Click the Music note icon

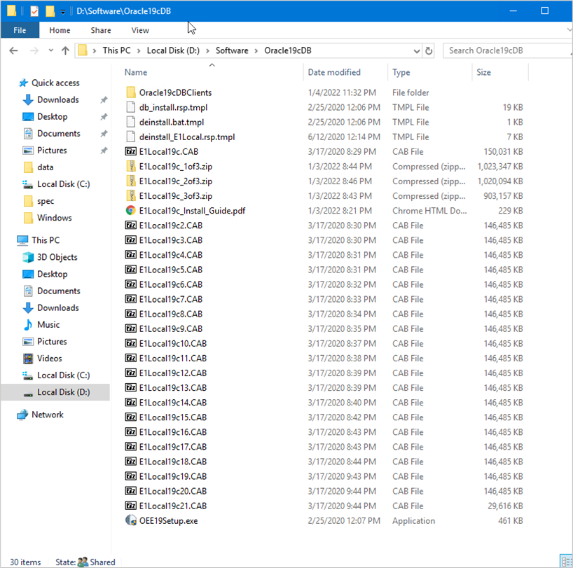pyautogui.click(x=28, y=324)
